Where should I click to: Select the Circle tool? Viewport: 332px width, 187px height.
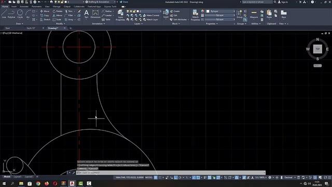click(x=20, y=14)
